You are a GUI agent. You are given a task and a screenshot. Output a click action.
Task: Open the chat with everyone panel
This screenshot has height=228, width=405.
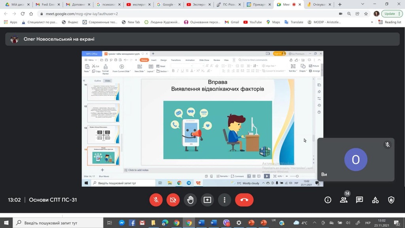(x=360, y=200)
